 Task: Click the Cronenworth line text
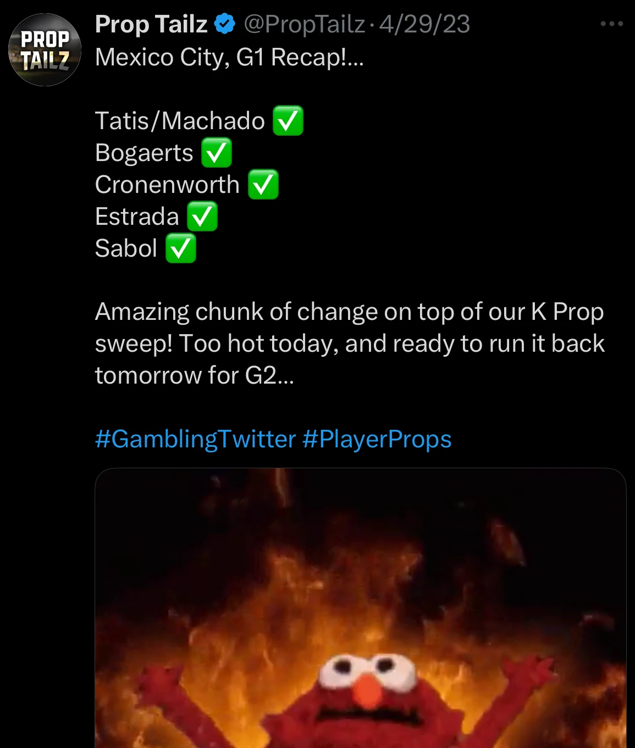pos(167,185)
